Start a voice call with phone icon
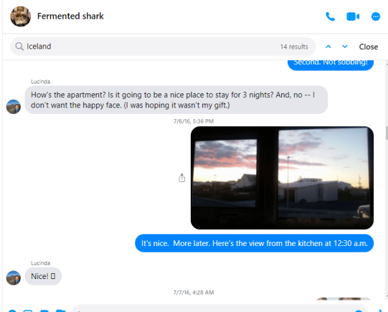The image size is (388, 312). tap(330, 17)
